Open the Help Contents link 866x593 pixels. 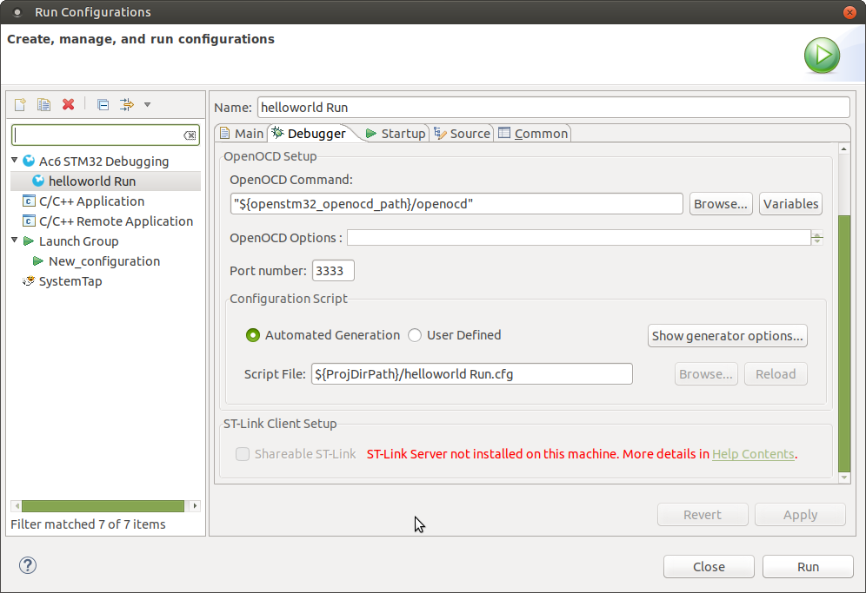pos(752,454)
